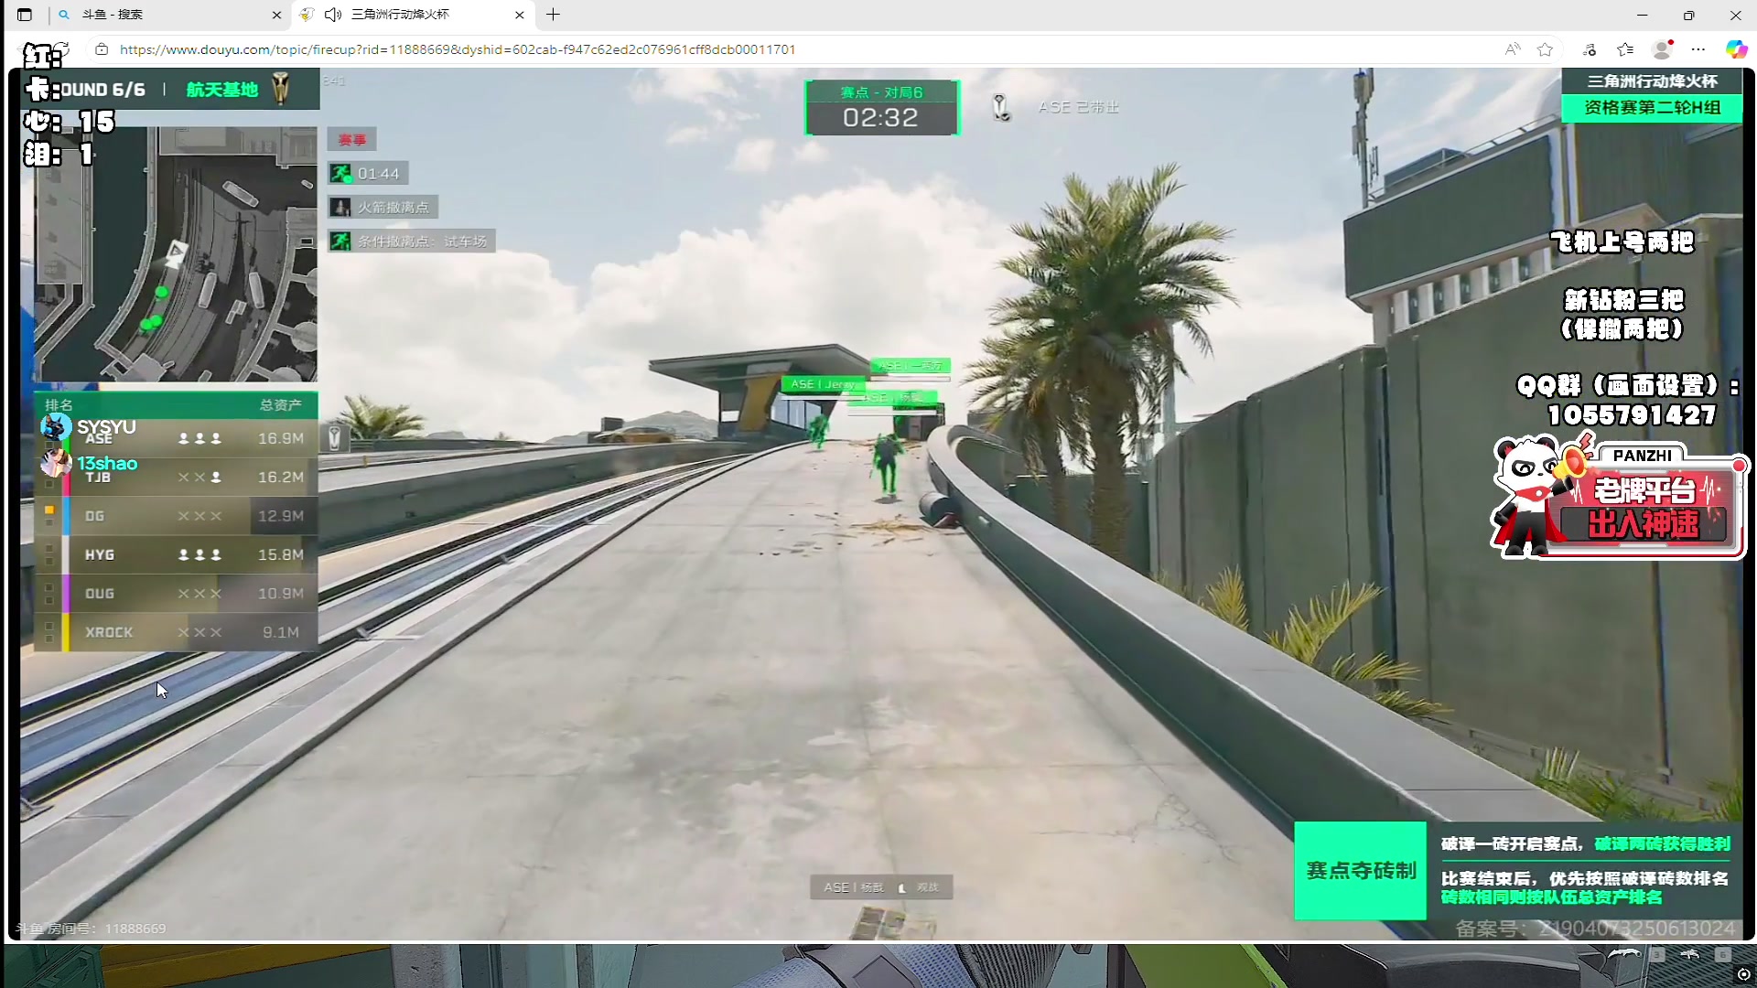Image resolution: width=1757 pixels, height=988 pixels.
Task: Select the DG team row
Action: 176,516
